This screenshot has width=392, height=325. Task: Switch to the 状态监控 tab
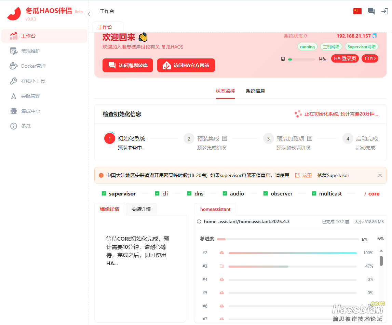(226, 91)
